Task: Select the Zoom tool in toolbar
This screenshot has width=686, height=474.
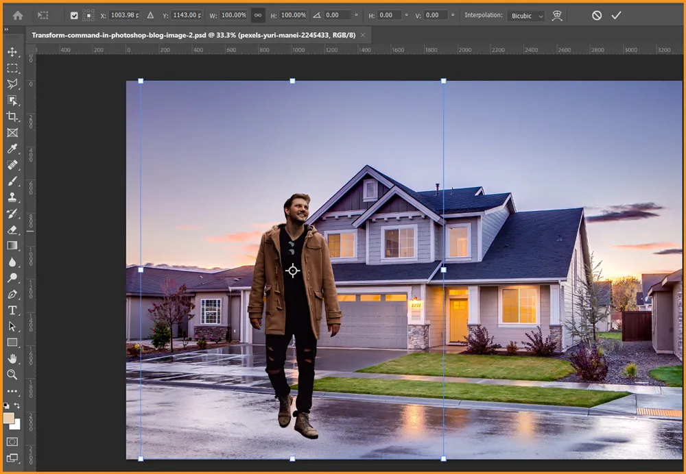Action: 12,375
